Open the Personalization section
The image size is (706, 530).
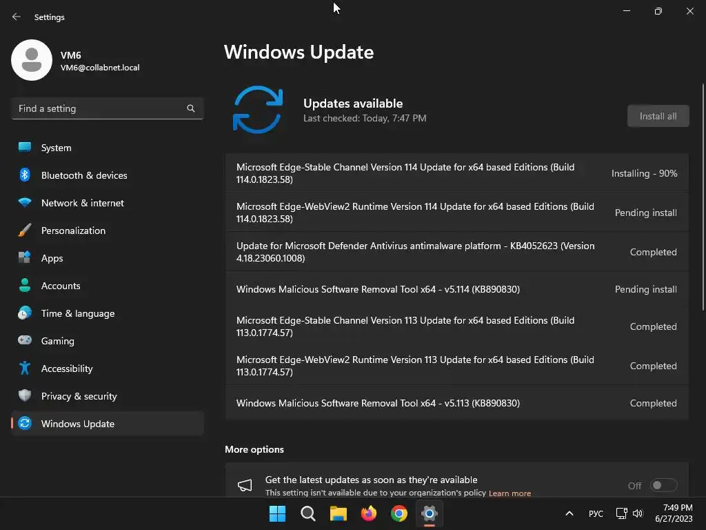coord(107,230)
